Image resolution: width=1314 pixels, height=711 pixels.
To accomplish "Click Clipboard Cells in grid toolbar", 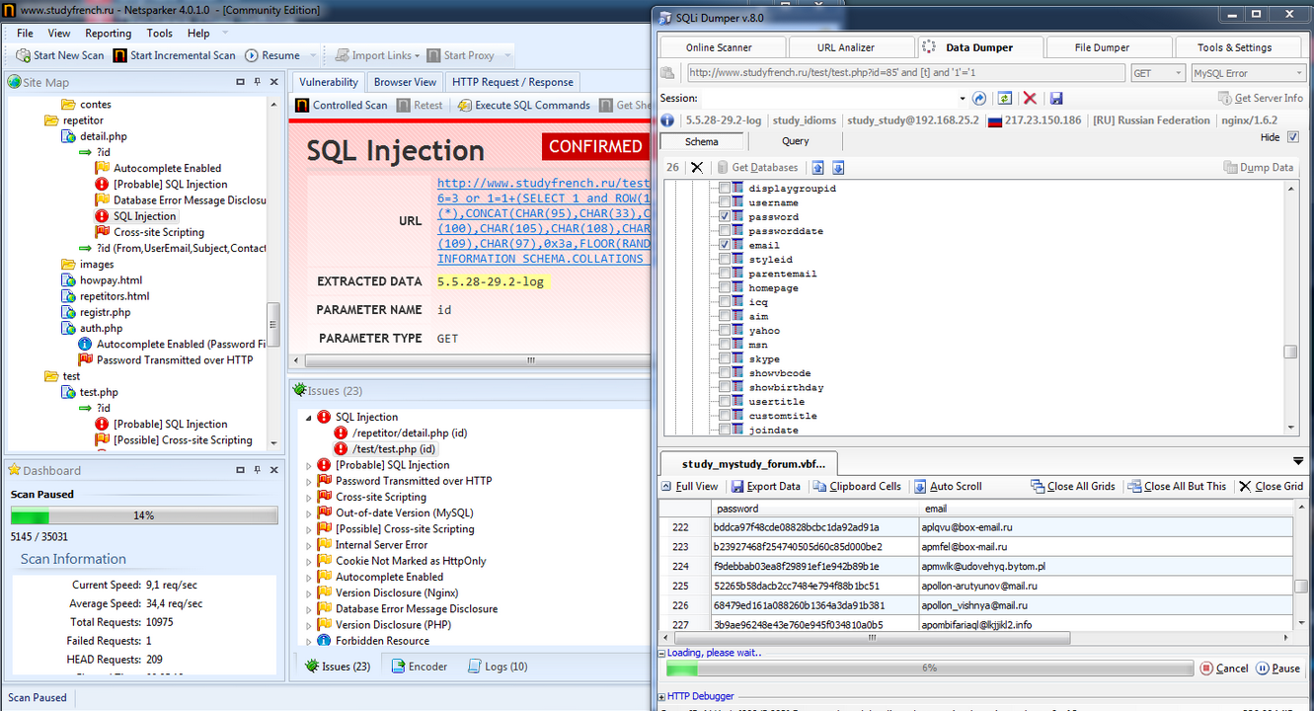I will (x=856, y=486).
